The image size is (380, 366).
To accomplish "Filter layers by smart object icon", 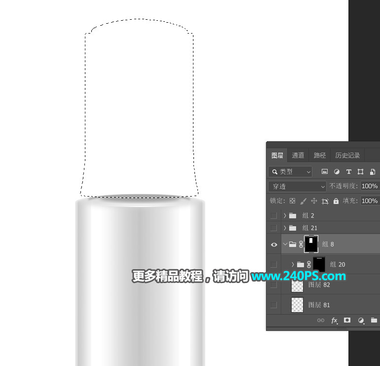I will click(373, 172).
